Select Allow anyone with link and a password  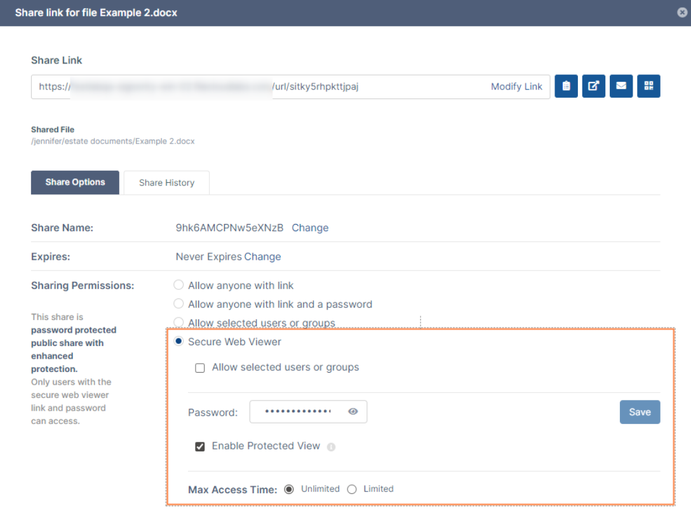coord(178,303)
